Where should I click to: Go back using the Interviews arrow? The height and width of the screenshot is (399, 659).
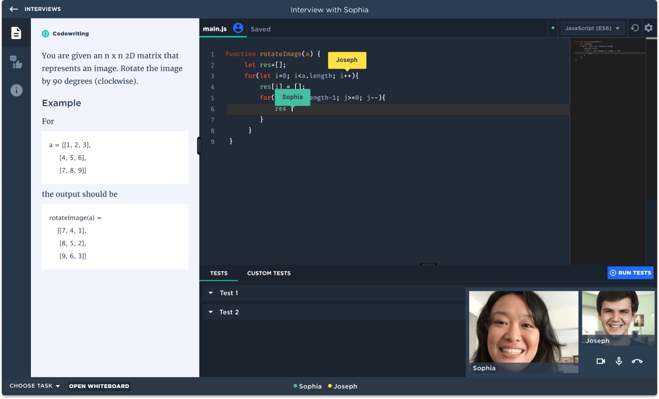[13, 9]
